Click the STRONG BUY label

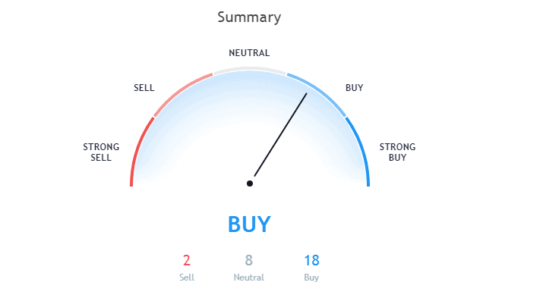point(397,152)
